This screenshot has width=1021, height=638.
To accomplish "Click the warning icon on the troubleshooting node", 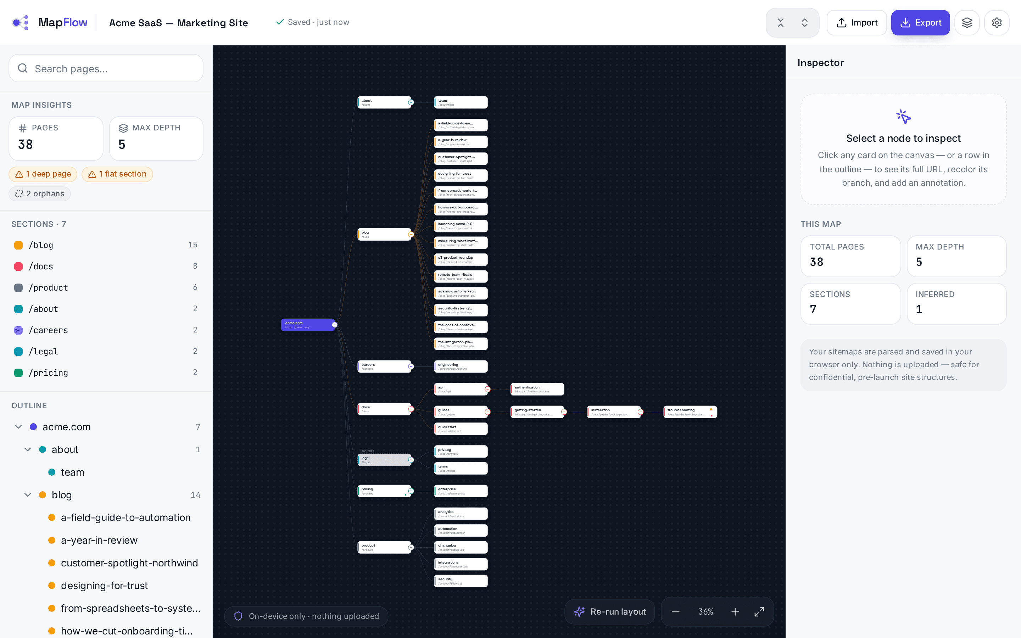I will click(x=711, y=409).
